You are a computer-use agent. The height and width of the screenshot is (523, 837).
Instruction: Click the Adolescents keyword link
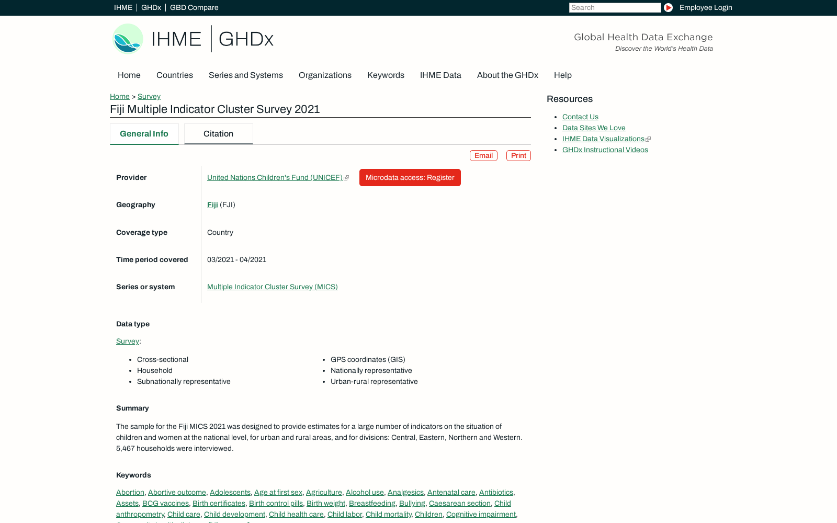tap(230, 492)
